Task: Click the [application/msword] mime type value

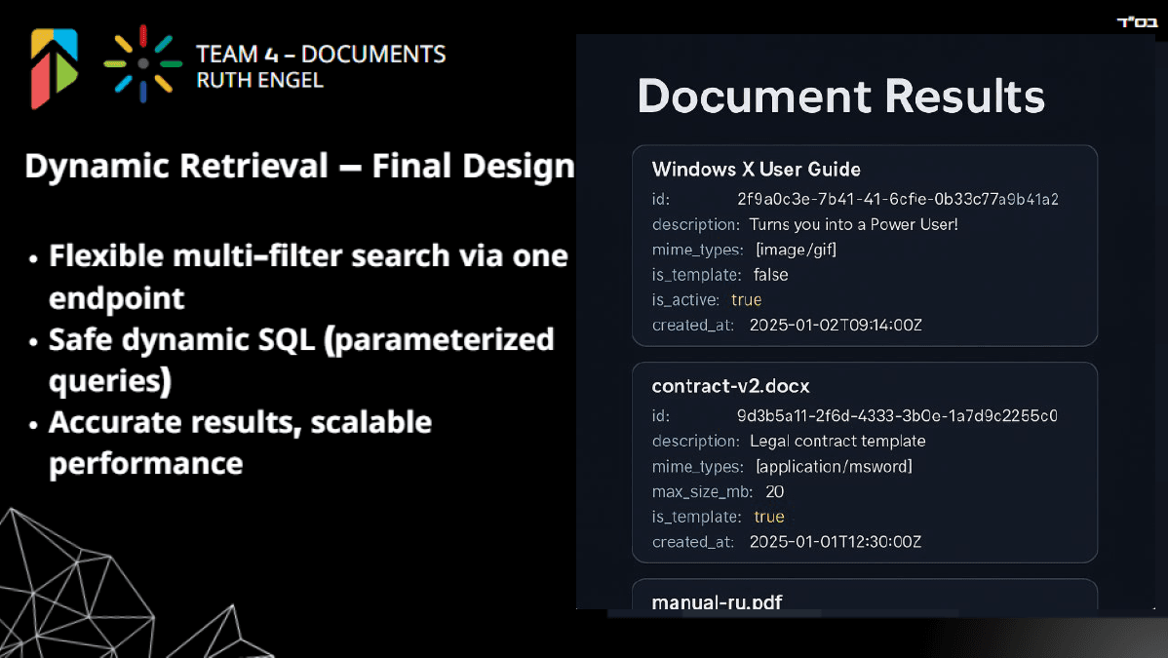Action: [834, 466]
